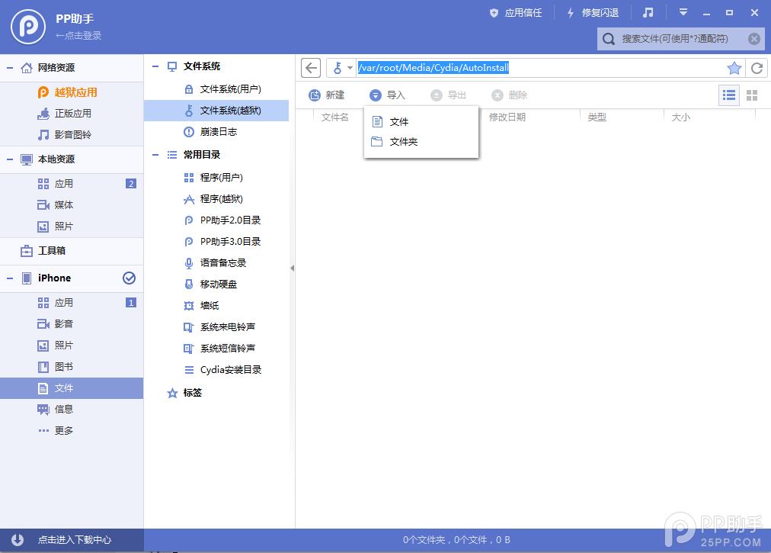Switch file listing to grid view
The width and height of the screenshot is (771, 553).
click(752, 95)
